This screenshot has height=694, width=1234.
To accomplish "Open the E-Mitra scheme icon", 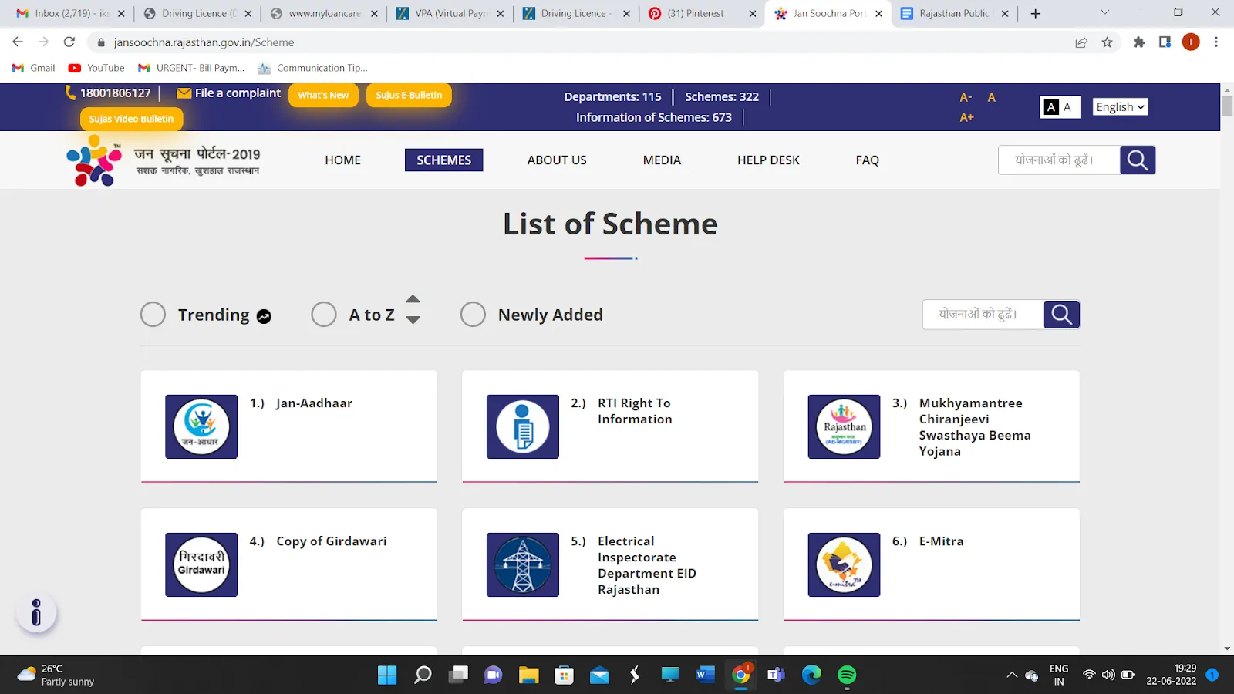I will point(844,564).
